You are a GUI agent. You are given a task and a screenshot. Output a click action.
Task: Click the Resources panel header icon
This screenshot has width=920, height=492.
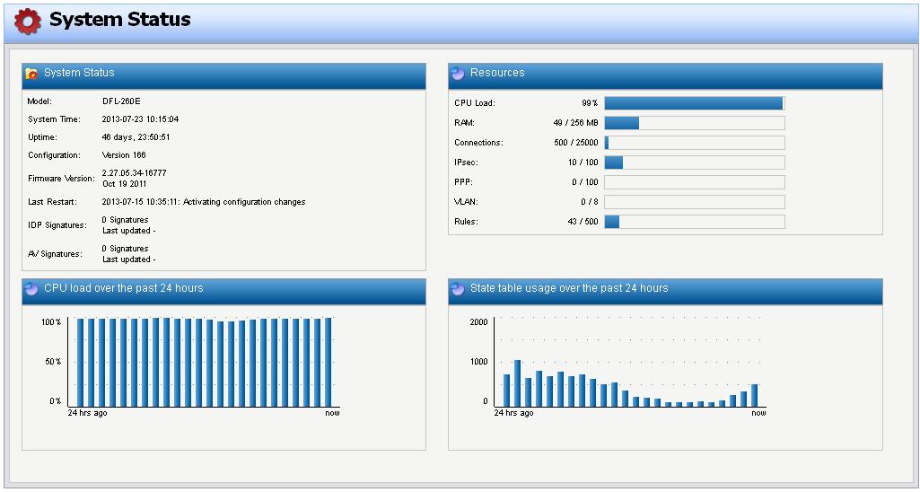[x=458, y=74]
